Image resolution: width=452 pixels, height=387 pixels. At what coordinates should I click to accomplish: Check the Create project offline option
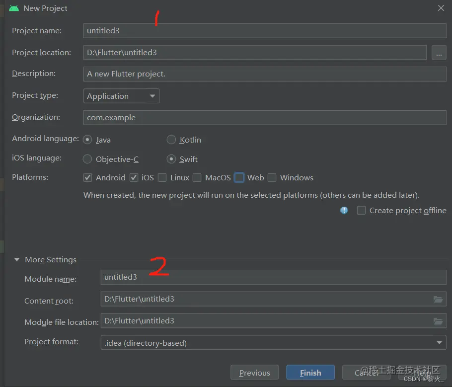pyautogui.click(x=361, y=210)
